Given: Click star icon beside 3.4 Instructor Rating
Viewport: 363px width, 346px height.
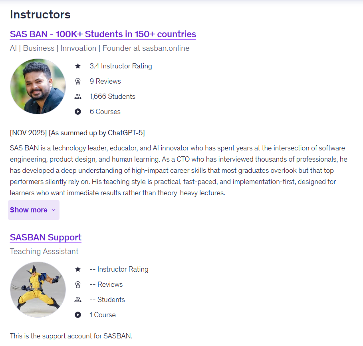Looking at the screenshot, I should tap(78, 66).
